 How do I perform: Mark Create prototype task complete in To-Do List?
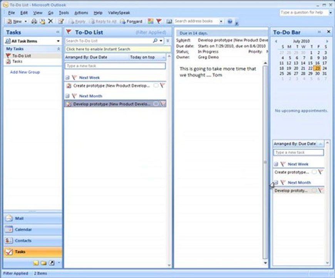click(156, 85)
